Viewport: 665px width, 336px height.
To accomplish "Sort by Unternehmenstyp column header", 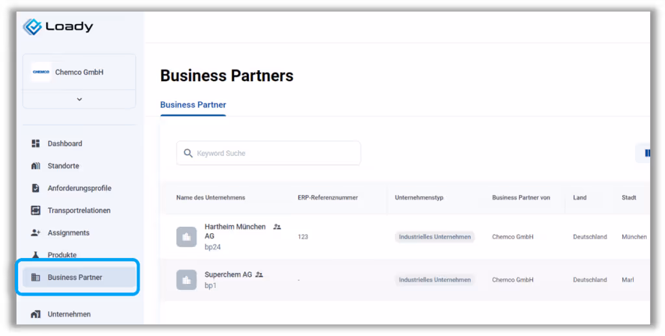I will tap(419, 198).
